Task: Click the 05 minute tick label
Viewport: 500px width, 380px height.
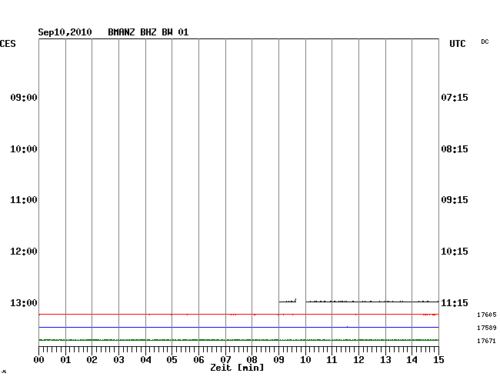Action: 172,360
